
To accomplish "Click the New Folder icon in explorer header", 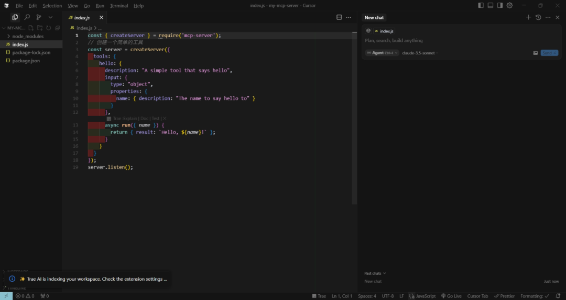I will pyautogui.click(x=40, y=28).
